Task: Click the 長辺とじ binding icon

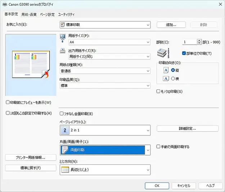Action: pos(65,170)
